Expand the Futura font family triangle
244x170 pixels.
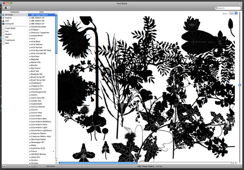point(30,151)
